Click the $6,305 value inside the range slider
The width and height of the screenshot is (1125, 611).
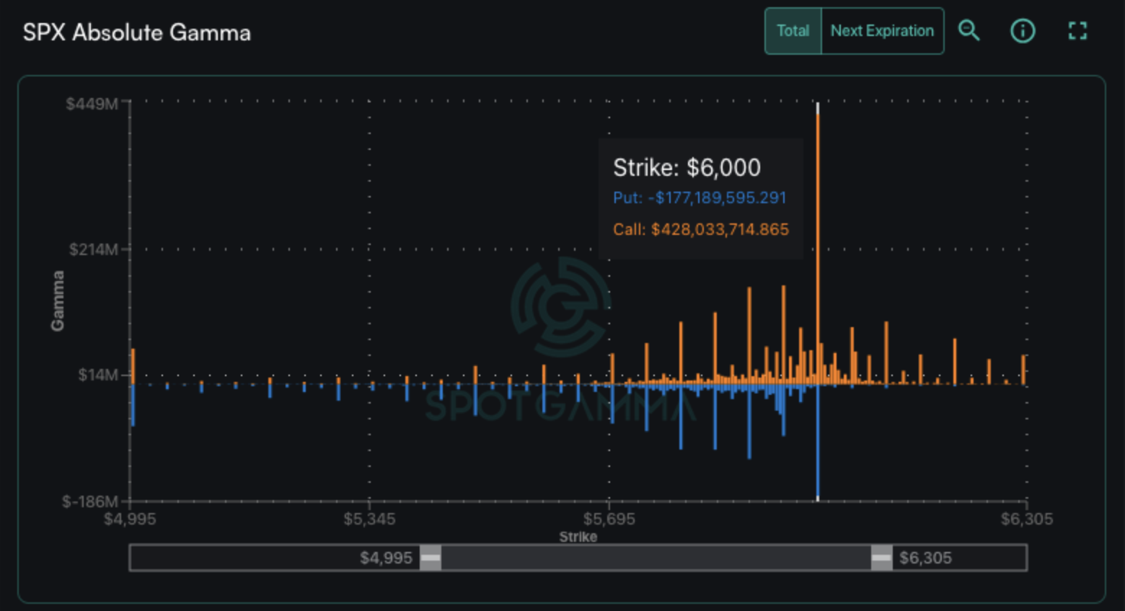(925, 558)
